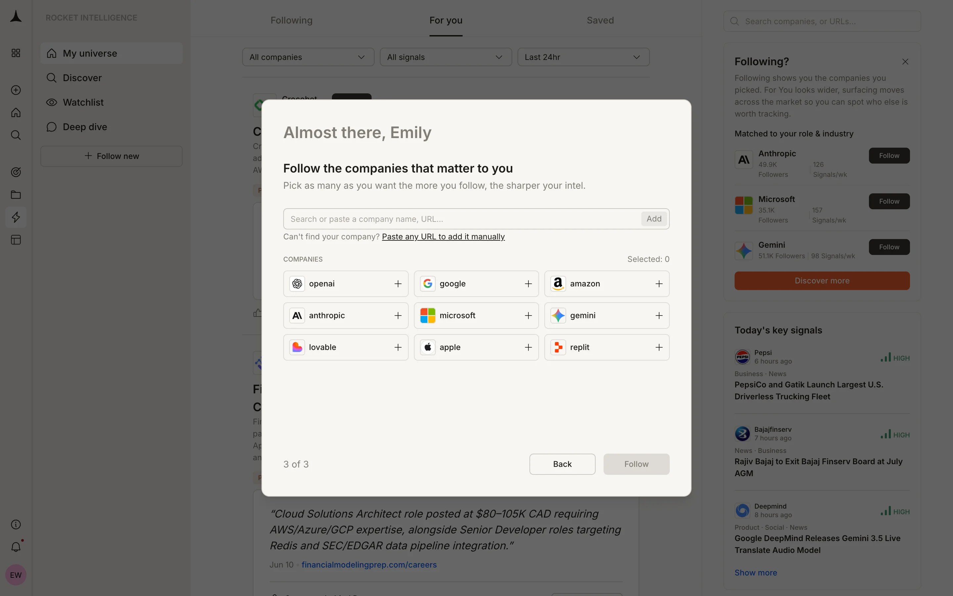Switch to the Following tab
This screenshot has width=953, height=596.
(x=292, y=20)
